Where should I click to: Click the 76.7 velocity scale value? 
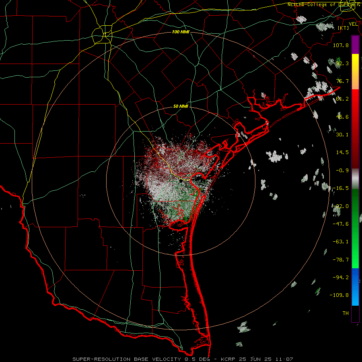pos(342,81)
